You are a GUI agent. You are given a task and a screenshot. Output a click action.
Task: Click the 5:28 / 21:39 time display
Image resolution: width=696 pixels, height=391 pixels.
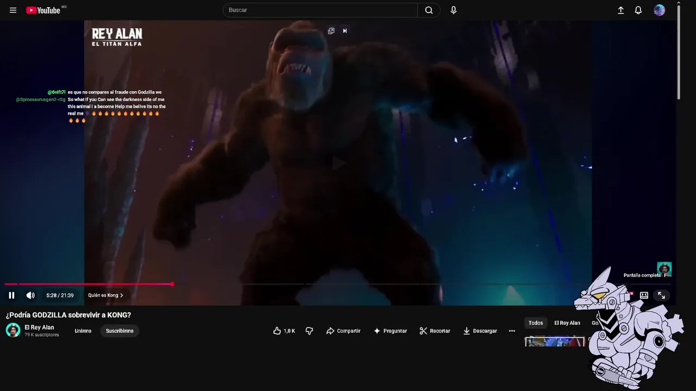60,295
